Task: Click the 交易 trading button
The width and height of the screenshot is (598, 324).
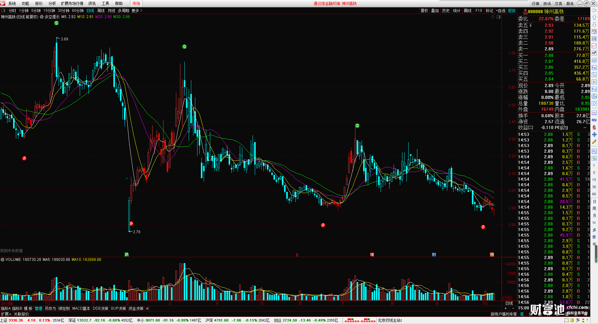Action: [558, 3]
